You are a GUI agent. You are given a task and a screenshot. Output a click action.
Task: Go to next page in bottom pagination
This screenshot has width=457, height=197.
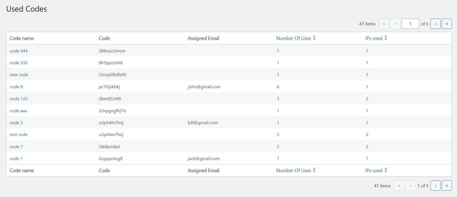point(435,186)
